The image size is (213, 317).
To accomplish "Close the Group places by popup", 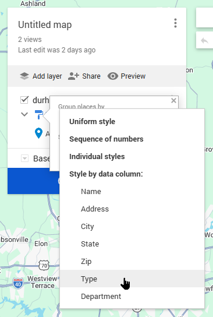I will coord(173,100).
